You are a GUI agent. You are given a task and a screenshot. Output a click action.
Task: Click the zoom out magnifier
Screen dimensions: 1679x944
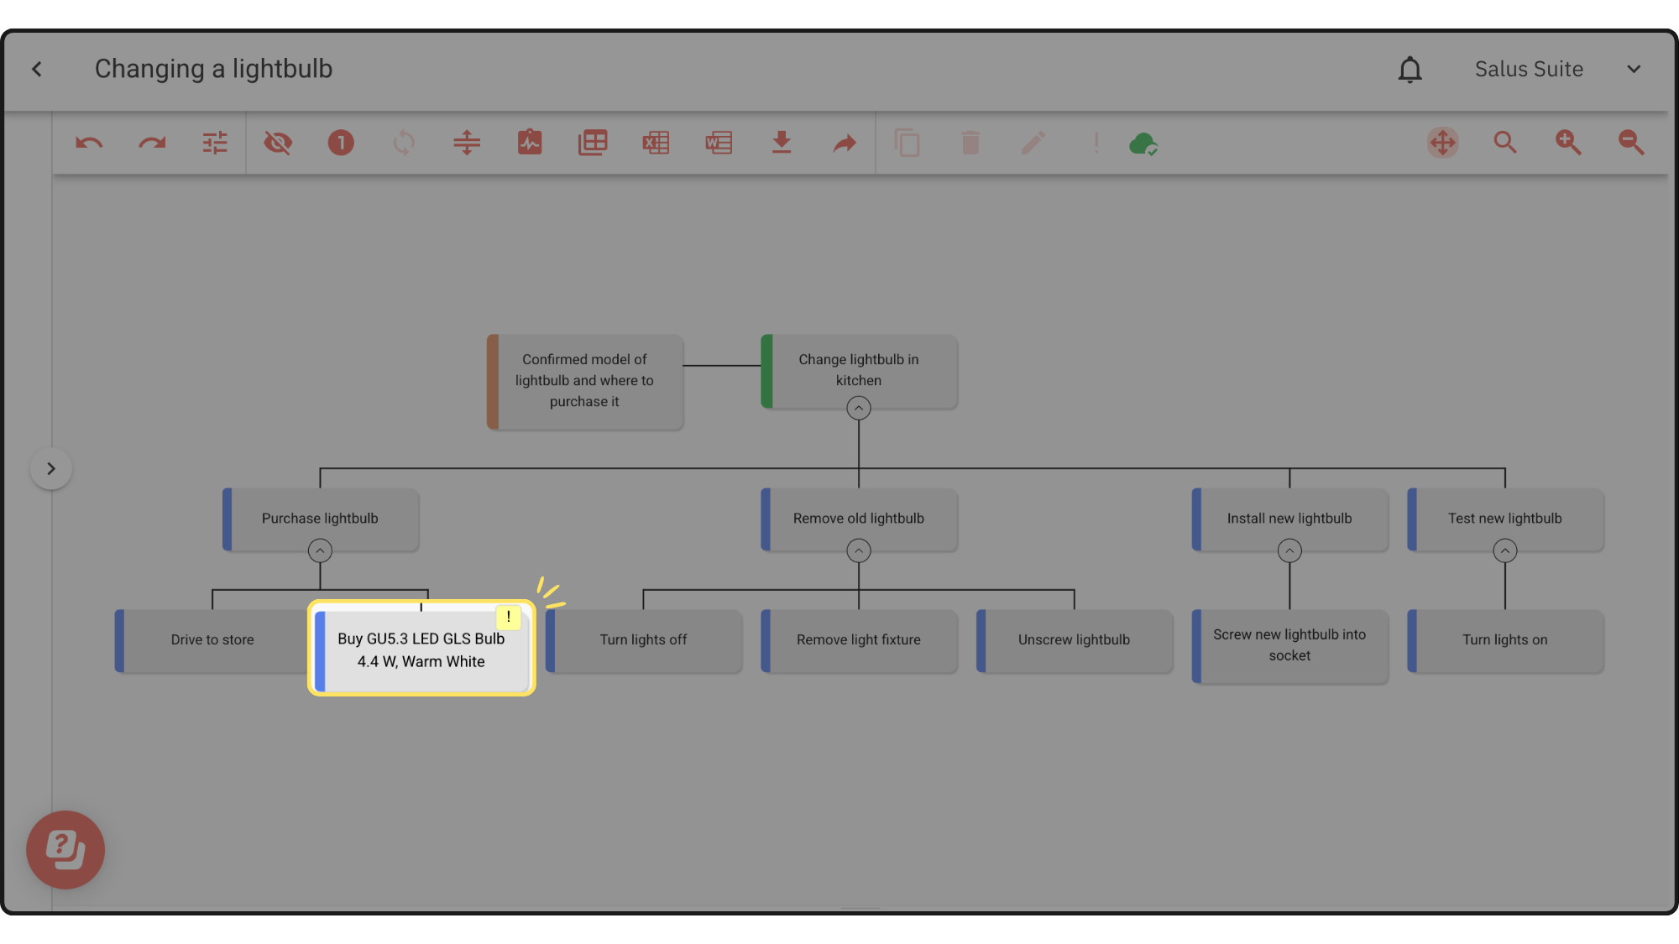[1631, 143]
